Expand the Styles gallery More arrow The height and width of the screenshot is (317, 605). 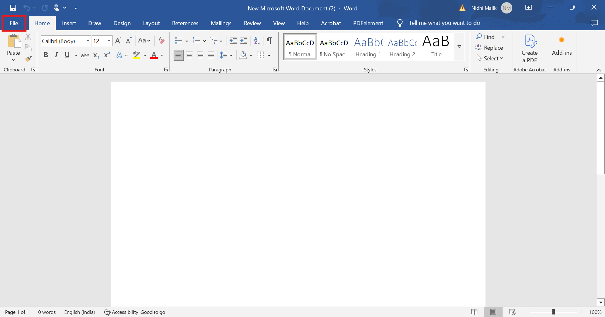459,47
